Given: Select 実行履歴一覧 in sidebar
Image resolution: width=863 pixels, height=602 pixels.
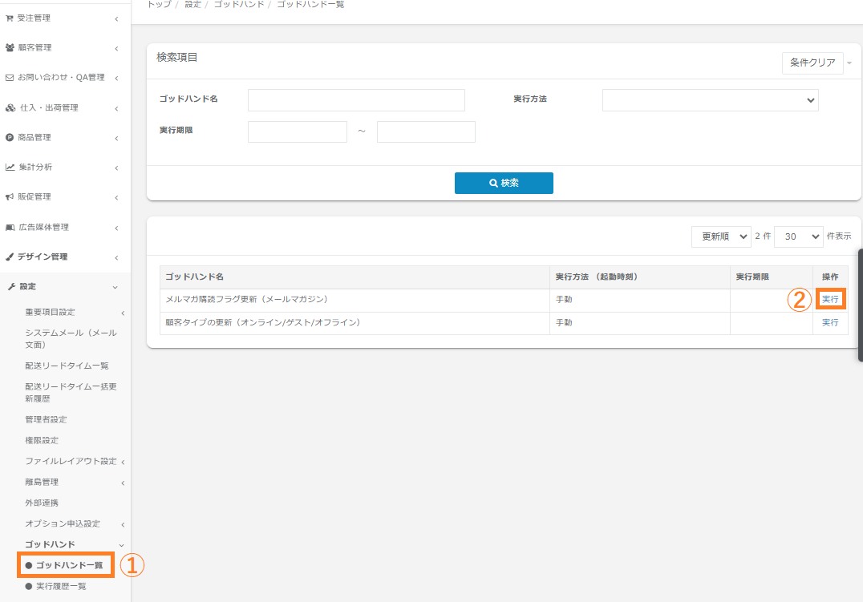Looking at the screenshot, I should (x=61, y=587).
